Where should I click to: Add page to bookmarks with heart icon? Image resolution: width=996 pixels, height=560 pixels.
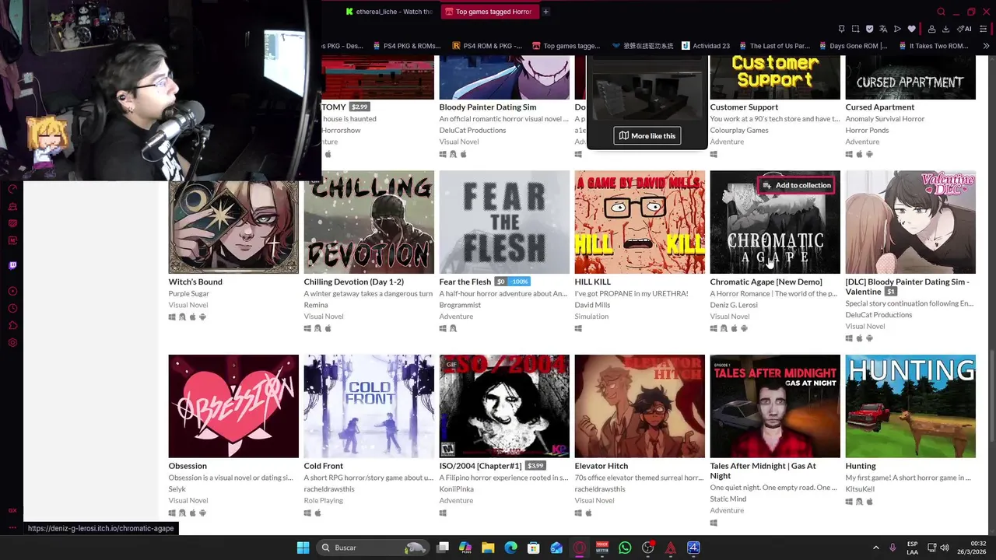[x=911, y=29]
